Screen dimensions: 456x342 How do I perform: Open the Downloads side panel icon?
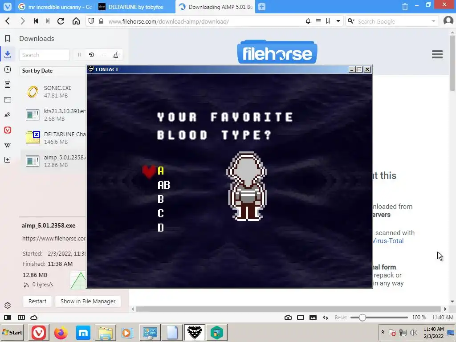[x=8, y=54]
